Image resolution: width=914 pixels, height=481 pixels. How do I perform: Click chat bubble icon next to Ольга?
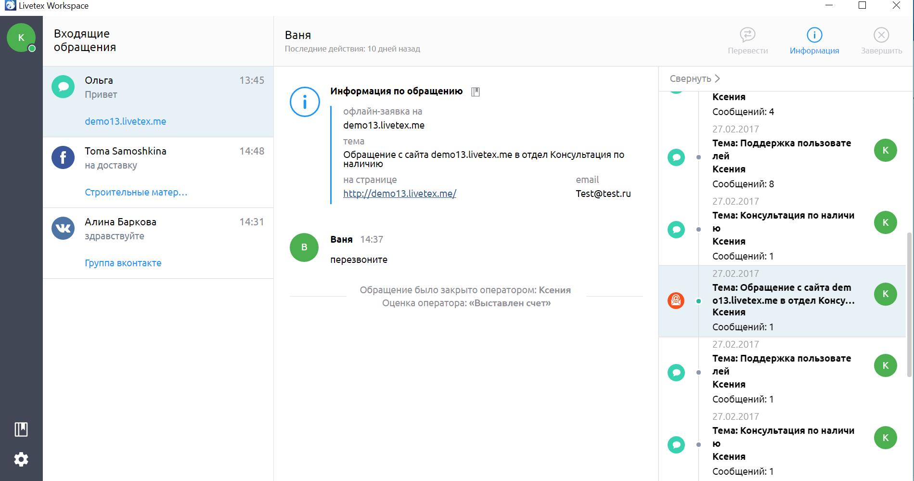[63, 87]
